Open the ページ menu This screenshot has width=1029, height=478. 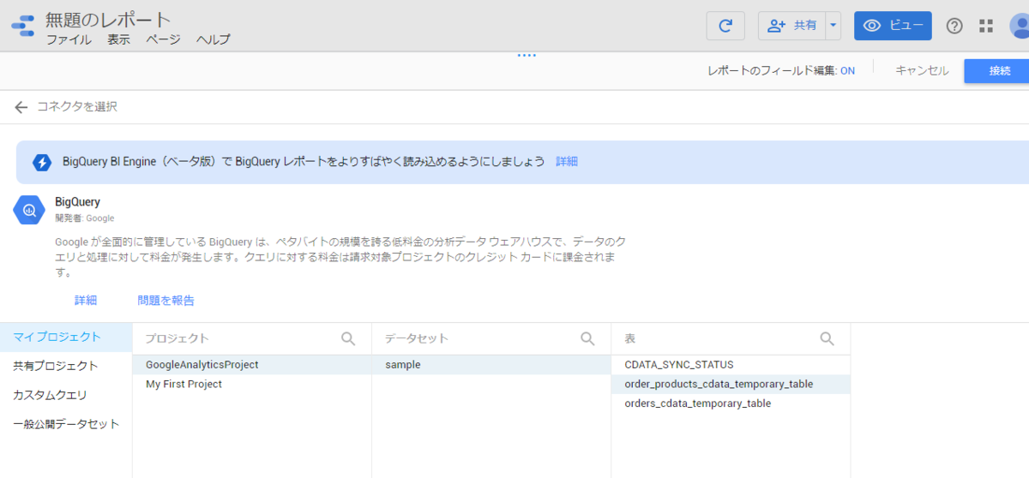click(163, 39)
